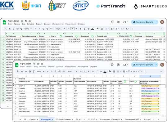Add new sheet with plus button at bottom
Screen dimensions: 167x122
pos(20,119)
